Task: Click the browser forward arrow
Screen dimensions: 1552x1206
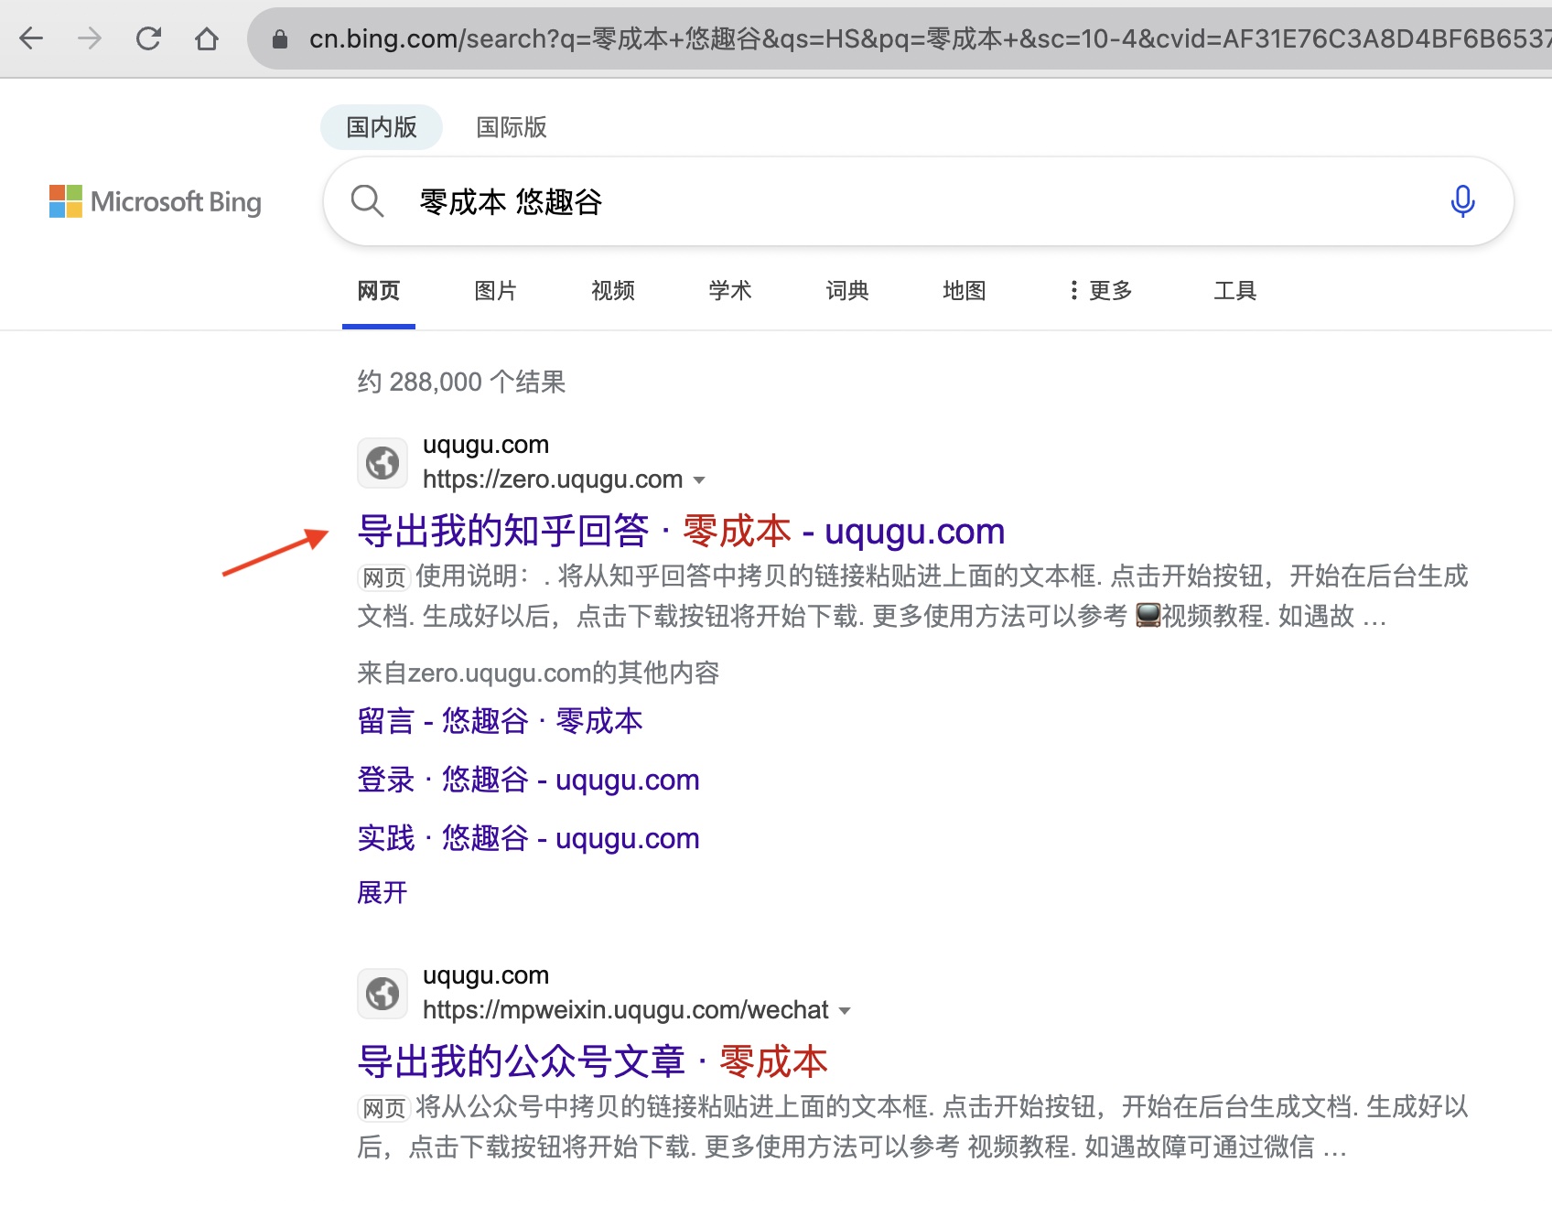Action: pos(90,38)
